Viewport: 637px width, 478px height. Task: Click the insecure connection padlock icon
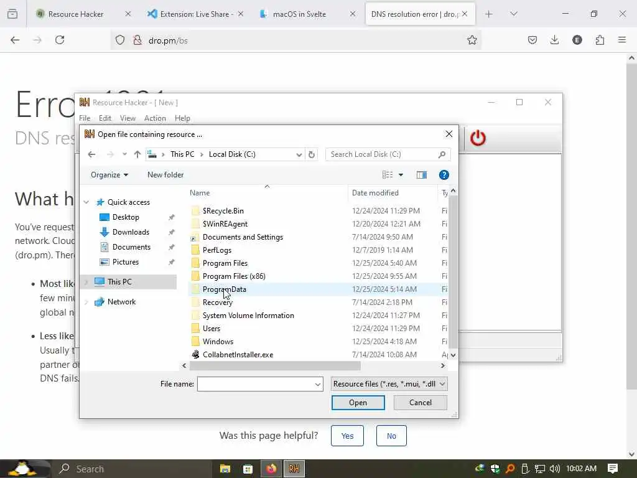pyautogui.click(x=137, y=40)
